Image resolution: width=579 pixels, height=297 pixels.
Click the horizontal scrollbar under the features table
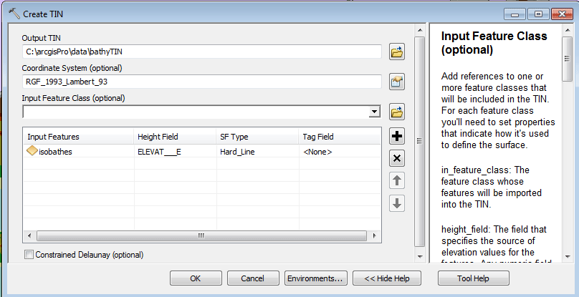tap(201, 235)
